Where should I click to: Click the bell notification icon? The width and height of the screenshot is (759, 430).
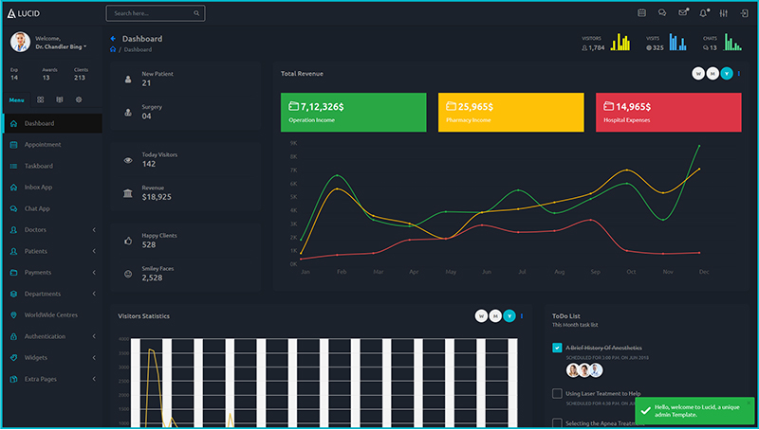coord(703,13)
